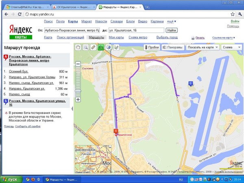Viewport: 244px width, 183px height.
Task: Select the ruler distance tool
Action: [93, 47]
